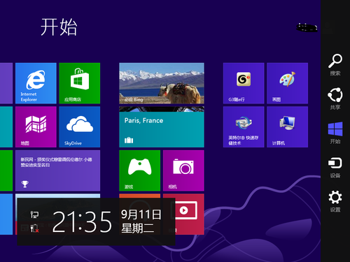This screenshot has width=350, height=262.
Task: Click the 星期二 weekday text
Action: click(x=137, y=228)
